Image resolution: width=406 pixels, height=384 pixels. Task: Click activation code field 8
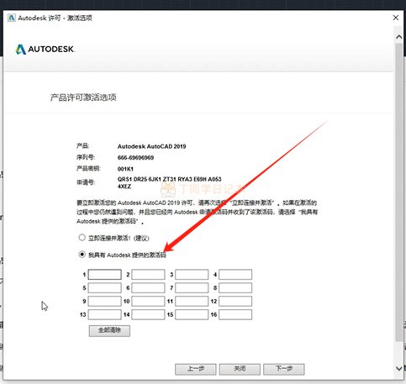(x=235, y=288)
